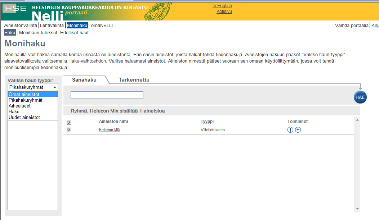The image size is (379, 220).
Task: Select the Haku submenu item
Action: pos(10,33)
